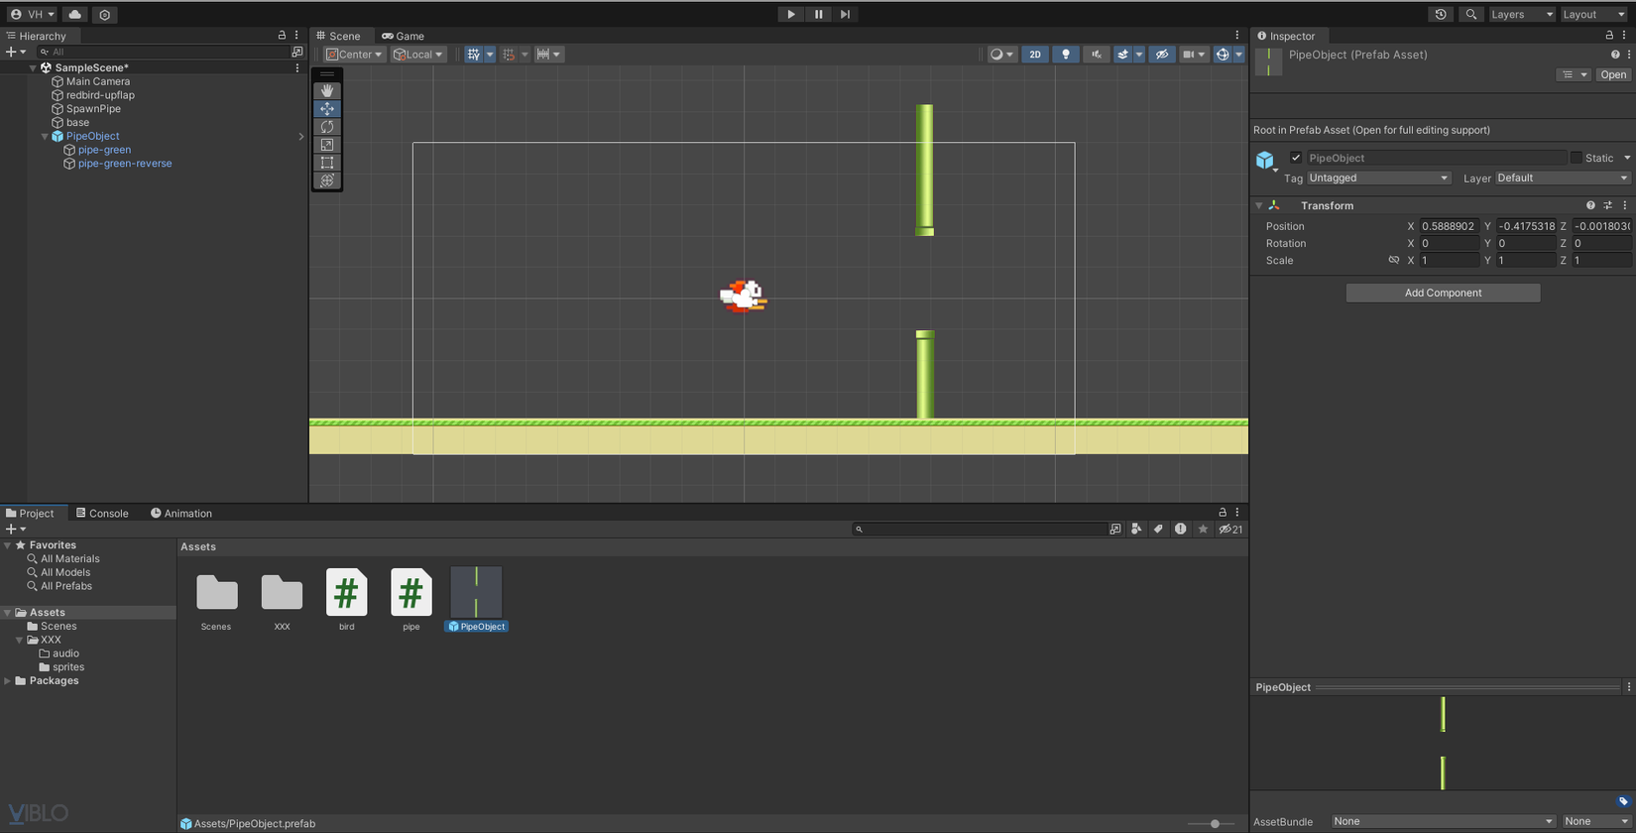The image size is (1636, 833).
Task: Toggle hidden packages visibility count in Project
Action: tap(1230, 530)
